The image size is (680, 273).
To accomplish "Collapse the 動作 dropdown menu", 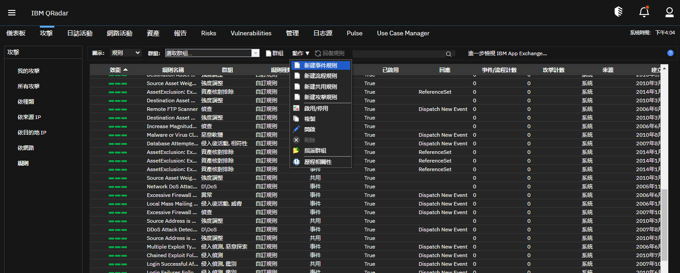I will click(x=301, y=53).
